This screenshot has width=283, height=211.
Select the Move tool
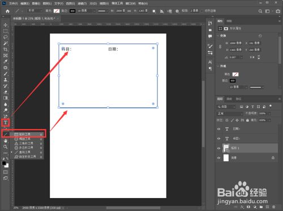click(6, 25)
